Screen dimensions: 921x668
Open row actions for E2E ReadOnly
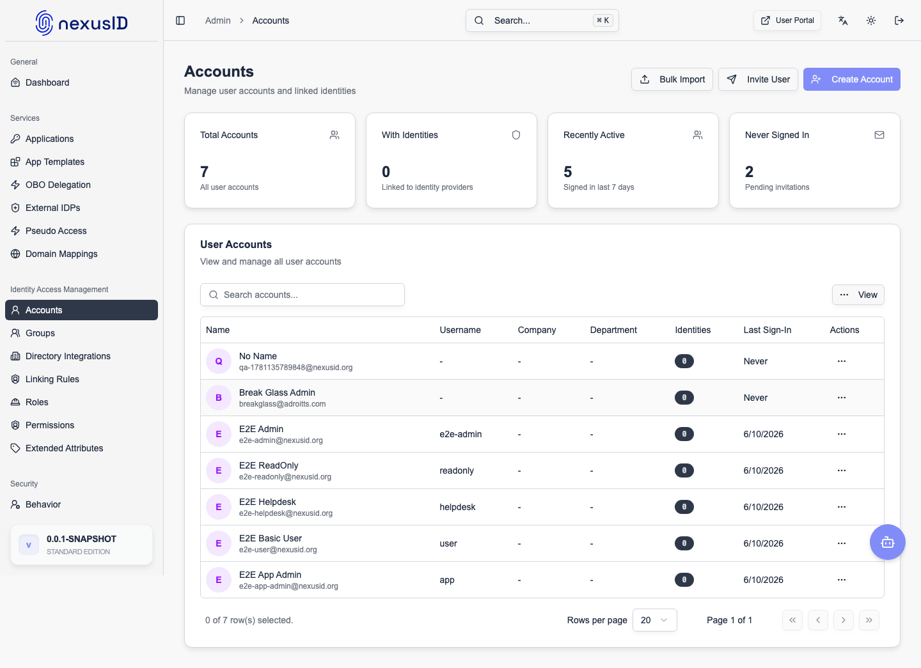(x=842, y=470)
